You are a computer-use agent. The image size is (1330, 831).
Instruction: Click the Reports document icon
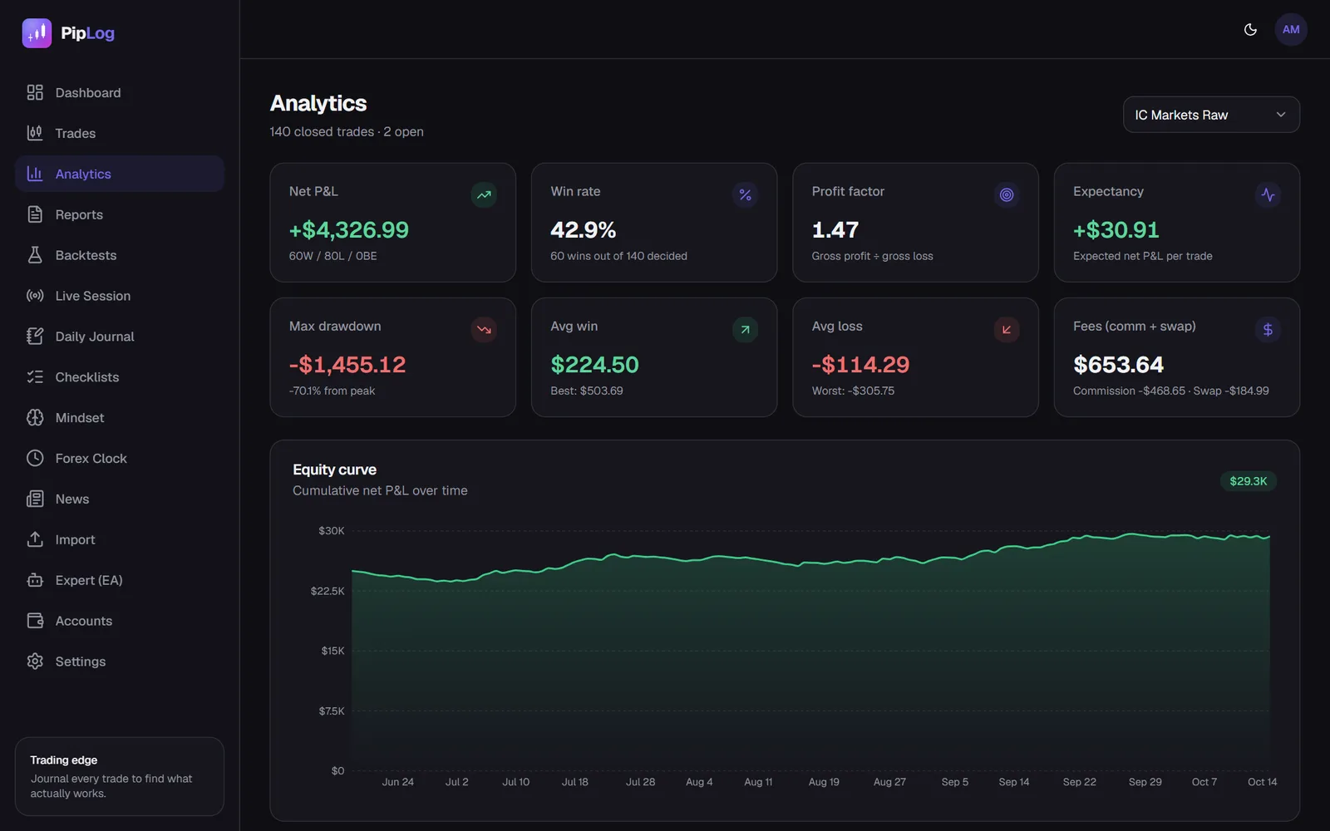[x=35, y=214]
